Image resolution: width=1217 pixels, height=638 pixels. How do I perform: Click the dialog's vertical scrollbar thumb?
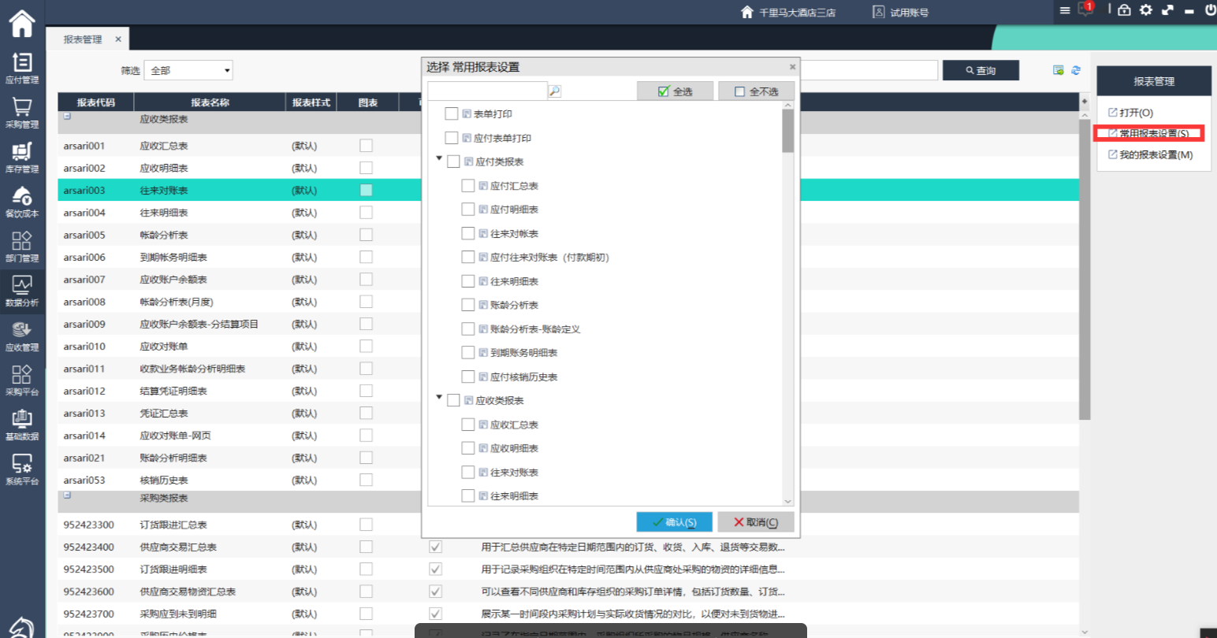click(787, 131)
